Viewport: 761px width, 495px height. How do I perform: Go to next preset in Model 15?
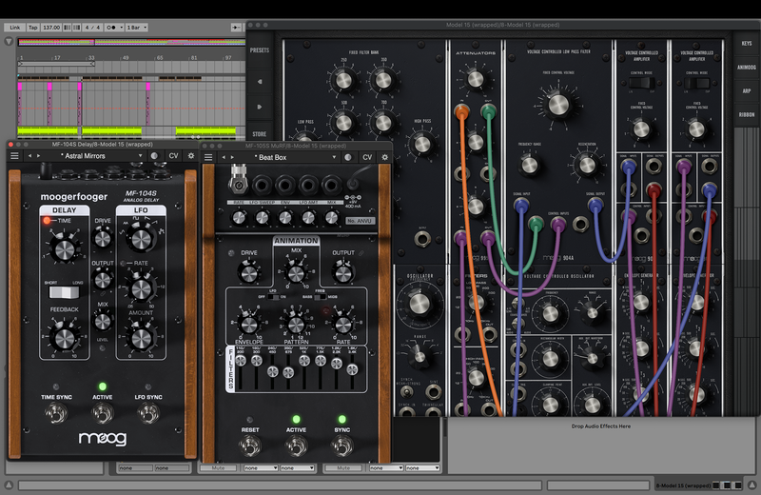coord(259,105)
